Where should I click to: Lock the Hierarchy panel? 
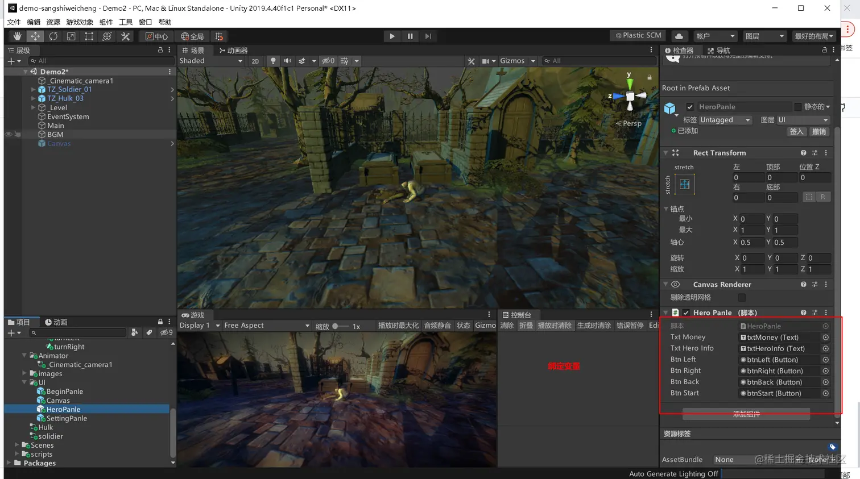(x=160, y=50)
